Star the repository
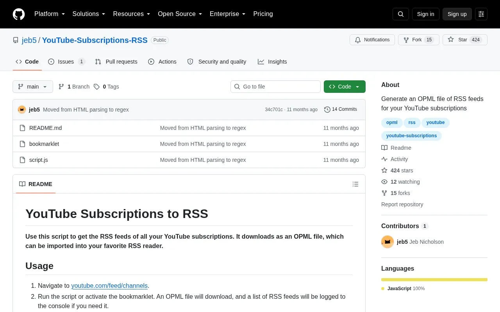The image size is (500, 312). pos(465,40)
